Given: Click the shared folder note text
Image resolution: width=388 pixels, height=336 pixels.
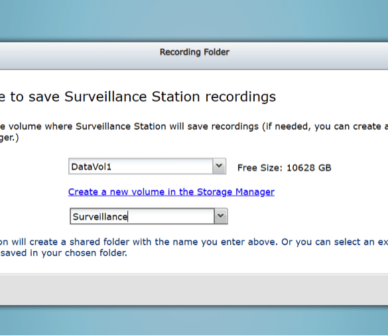Looking at the screenshot, I should click(x=194, y=247).
